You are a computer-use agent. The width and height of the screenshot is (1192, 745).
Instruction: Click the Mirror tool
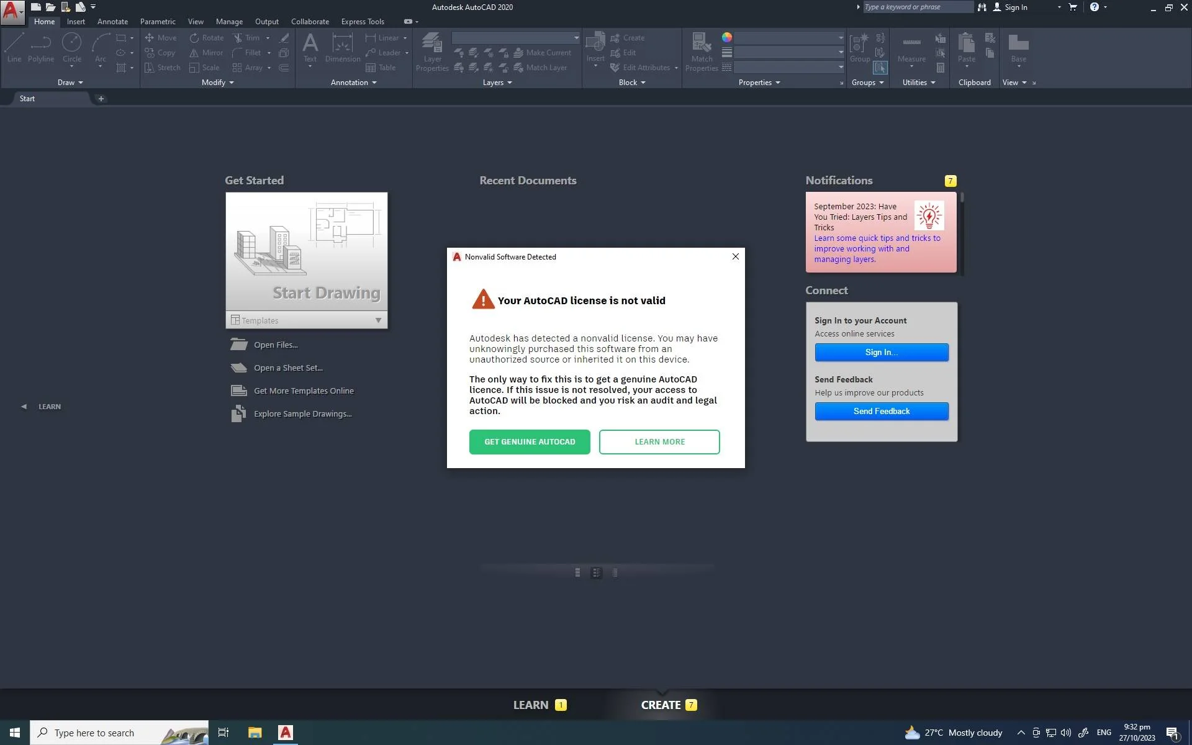(206, 53)
